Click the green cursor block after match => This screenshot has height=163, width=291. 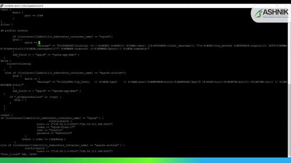(x=39, y=43)
